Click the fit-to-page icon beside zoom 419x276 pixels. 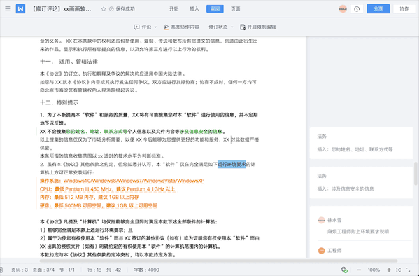pyautogui.click(x=399, y=270)
